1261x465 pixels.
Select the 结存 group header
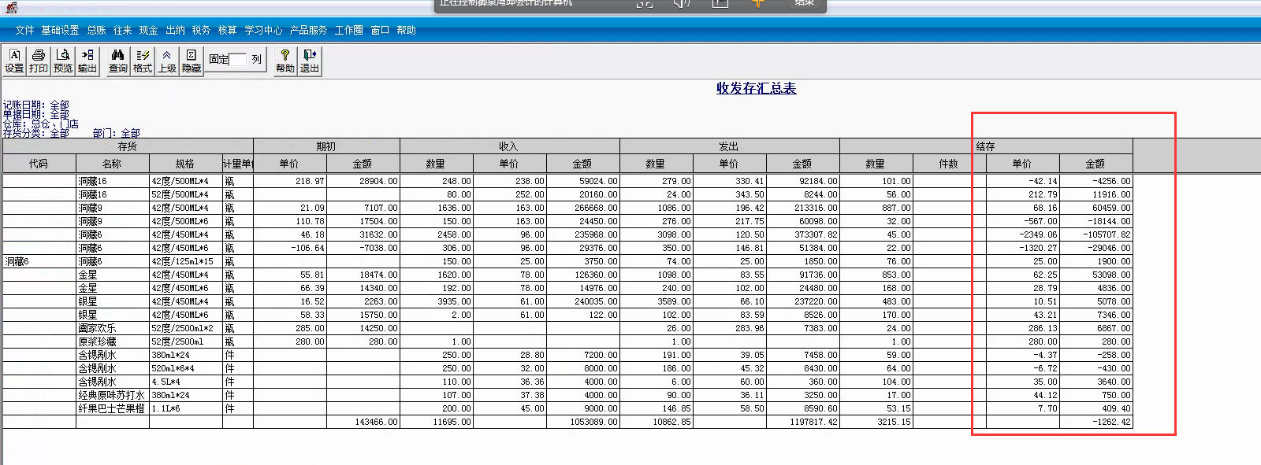point(986,146)
